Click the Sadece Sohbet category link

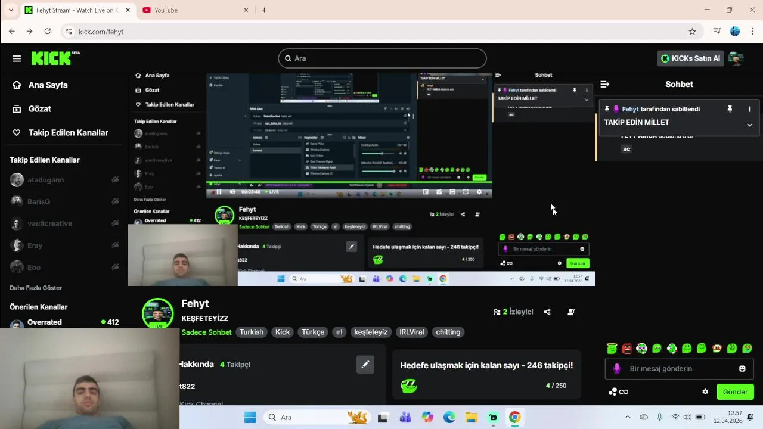click(206, 332)
